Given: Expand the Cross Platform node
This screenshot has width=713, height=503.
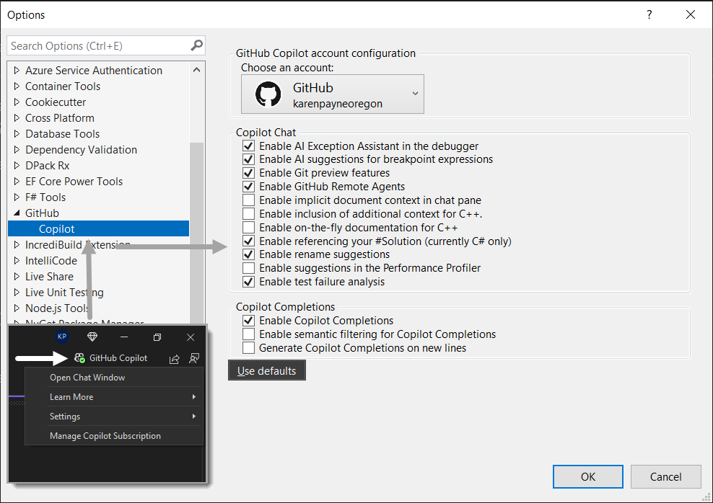Looking at the screenshot, I should [17, 118].
